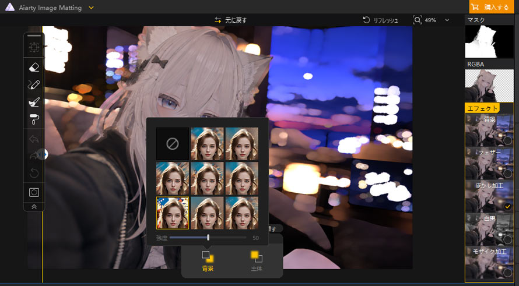Click the dotted circle mask view tool
Viewport: 519px width, 286px height.
[x=34, y=192]
